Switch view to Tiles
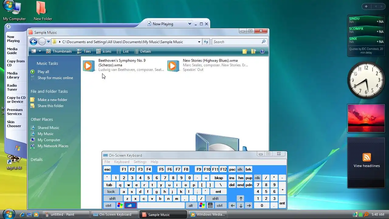 click(x=84, y=51)
